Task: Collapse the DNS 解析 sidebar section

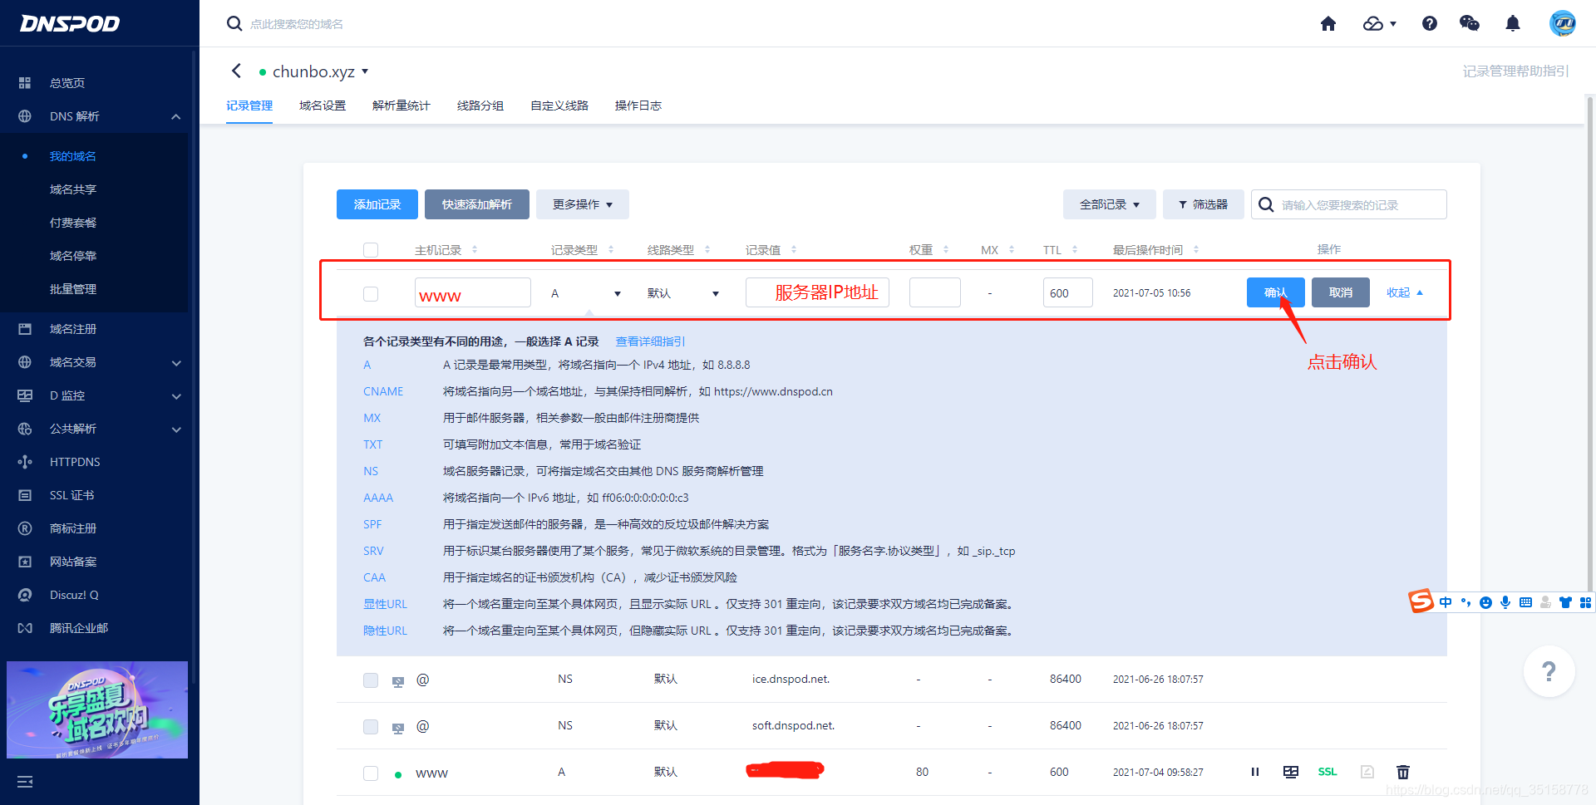Action: click(175, 116)
